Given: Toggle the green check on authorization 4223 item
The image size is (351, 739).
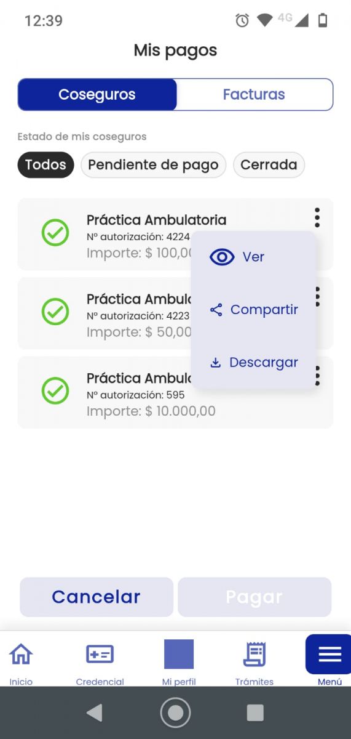Looking at the screenshot, I should 55,312.
